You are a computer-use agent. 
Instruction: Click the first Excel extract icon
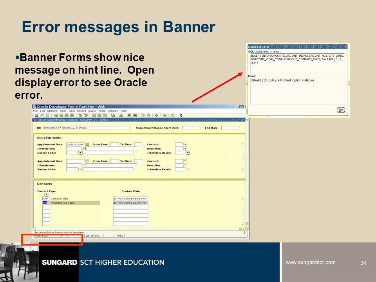(x=129, y=115)
